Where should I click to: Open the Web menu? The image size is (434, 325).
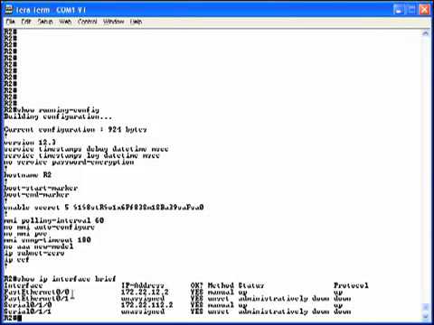pyautogui.click(x=65, y=22)
